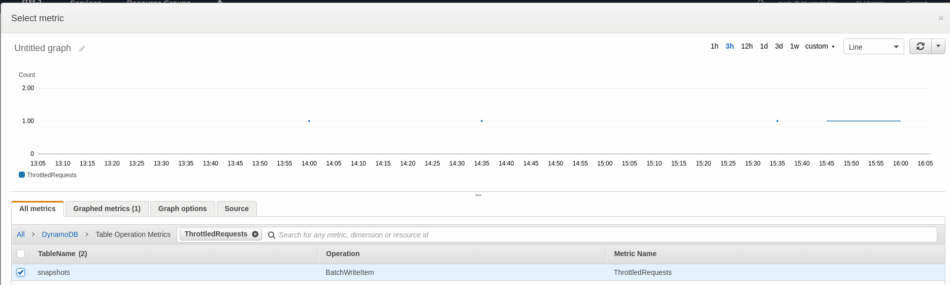The width and height of the screenshot is (950, 285).
Task: Go to DynamoDB breadcrumb link
Action: tap(60, 234)
